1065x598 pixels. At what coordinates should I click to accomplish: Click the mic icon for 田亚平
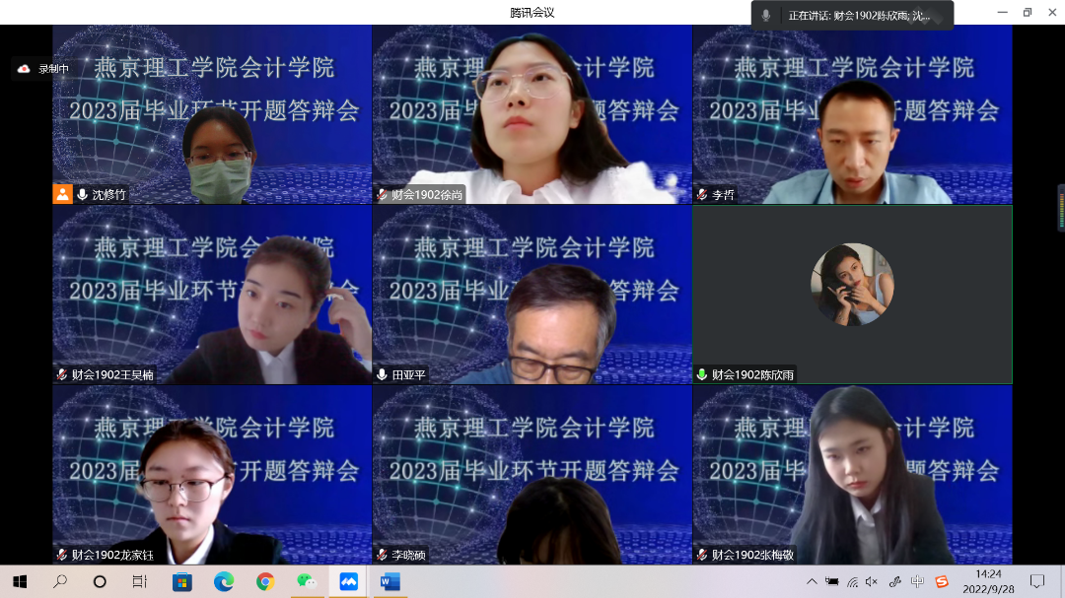tap(382, 374)
